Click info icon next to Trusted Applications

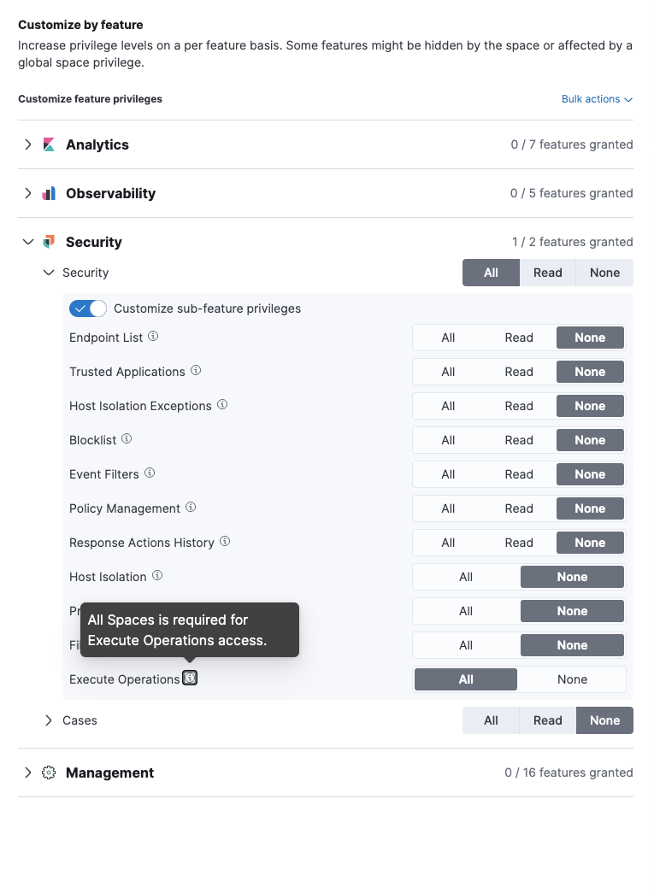point(196,371)
